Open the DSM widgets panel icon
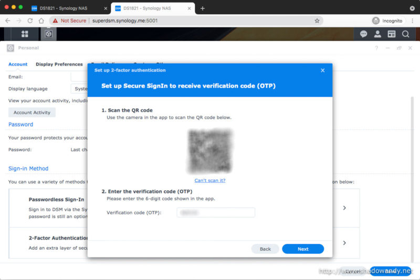Image resolution: width=420 pixels, height=280 pixels. (x=391, y=34)
